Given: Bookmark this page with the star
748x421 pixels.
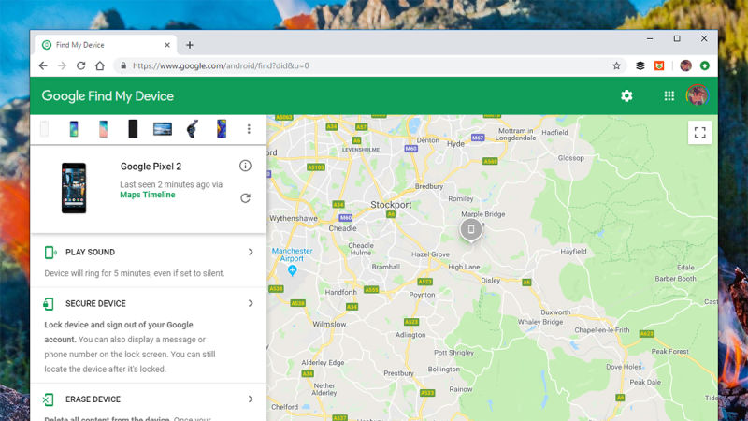Looking at the screenshot, I should pyautogui.click(x=616, y=65).
